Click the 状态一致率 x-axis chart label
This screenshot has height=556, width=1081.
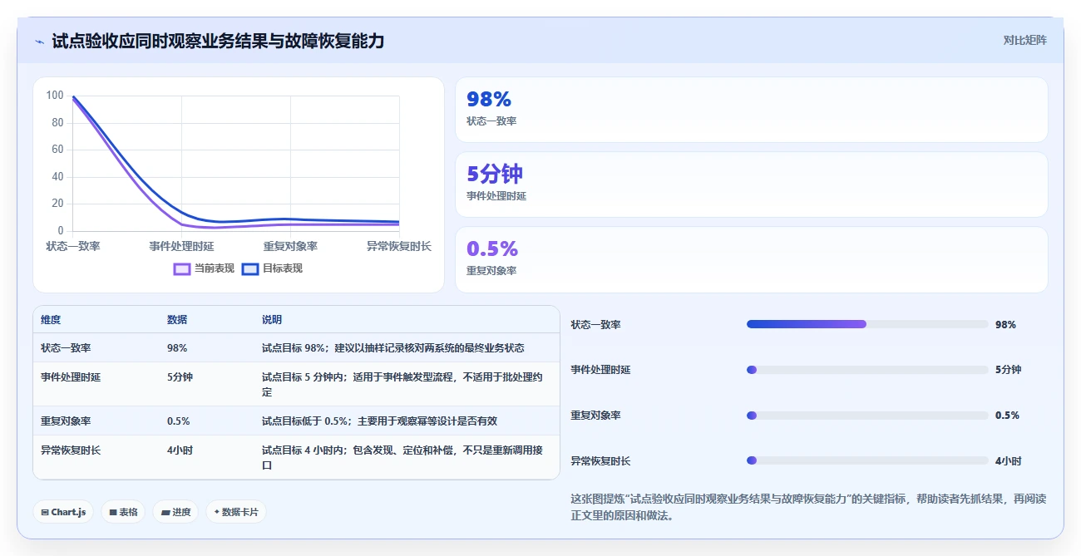pos(73,246)
